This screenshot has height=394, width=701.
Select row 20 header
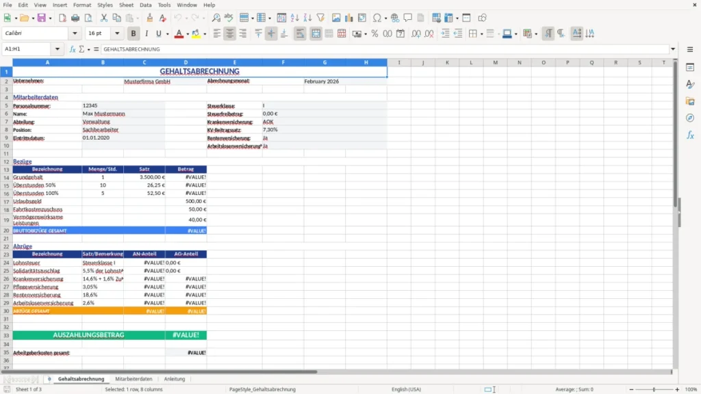pyautogui.click(x=6, y=231)
